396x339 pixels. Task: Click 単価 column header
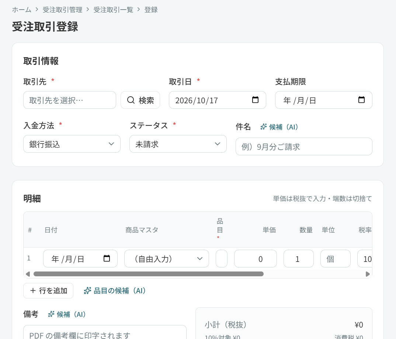pos(269,230)
